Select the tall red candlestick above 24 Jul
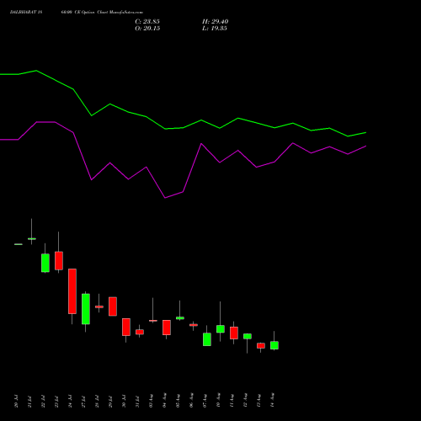Viewport: 421px width, 421px height. pyautogui.click(x=72, y=291)
